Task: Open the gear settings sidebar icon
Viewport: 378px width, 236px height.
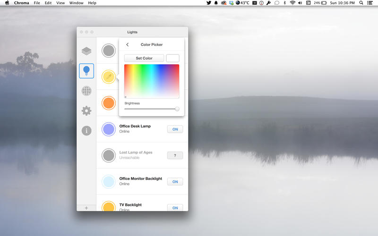Action: pos(86,111)
